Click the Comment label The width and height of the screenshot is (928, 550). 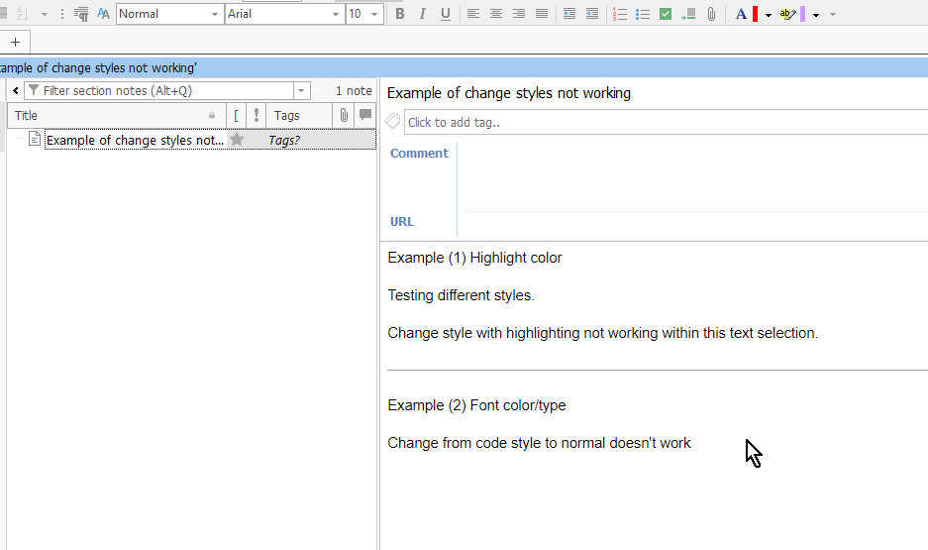(419, 153)
